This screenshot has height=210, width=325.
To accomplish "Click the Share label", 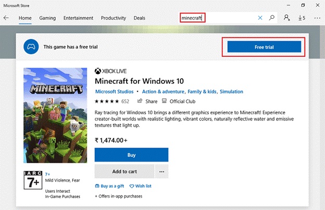I will tap(152, 102).
